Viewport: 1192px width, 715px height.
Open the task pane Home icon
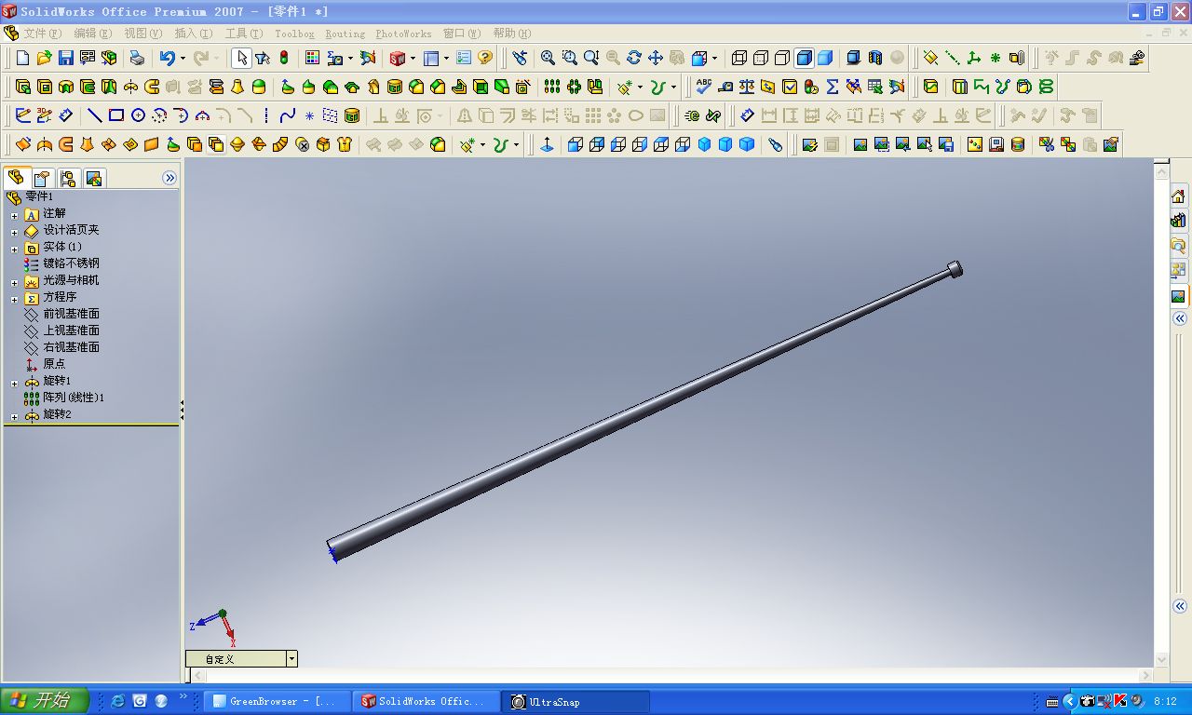coord(1178,196)
